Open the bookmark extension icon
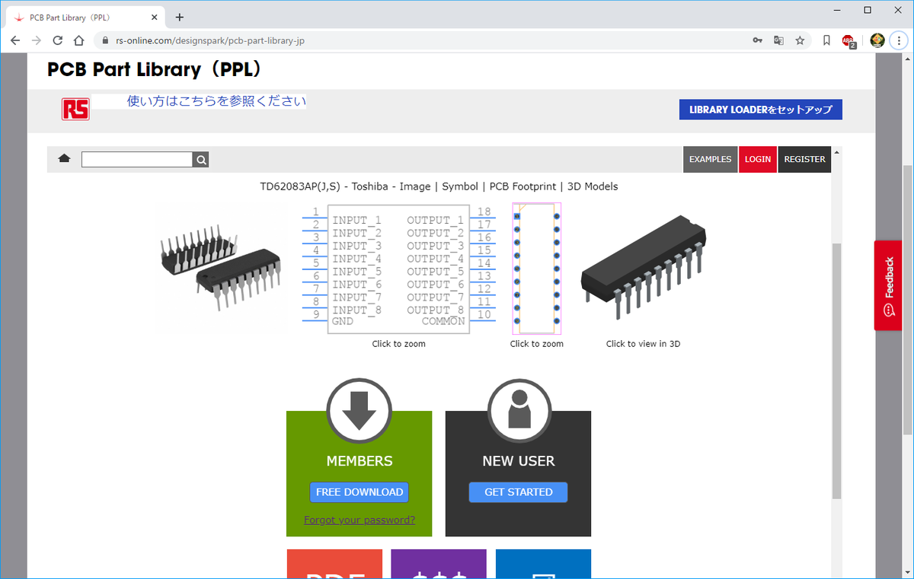Screen dimensions: 914x579 [826, 40]
